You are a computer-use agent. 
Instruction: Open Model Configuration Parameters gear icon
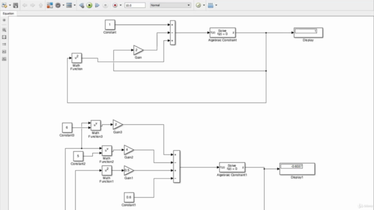click(58, 5)
